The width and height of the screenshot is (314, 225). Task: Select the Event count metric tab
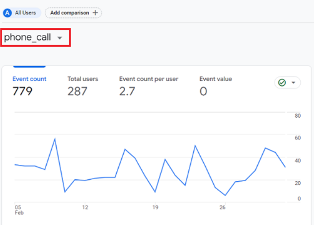pos(29,79)
